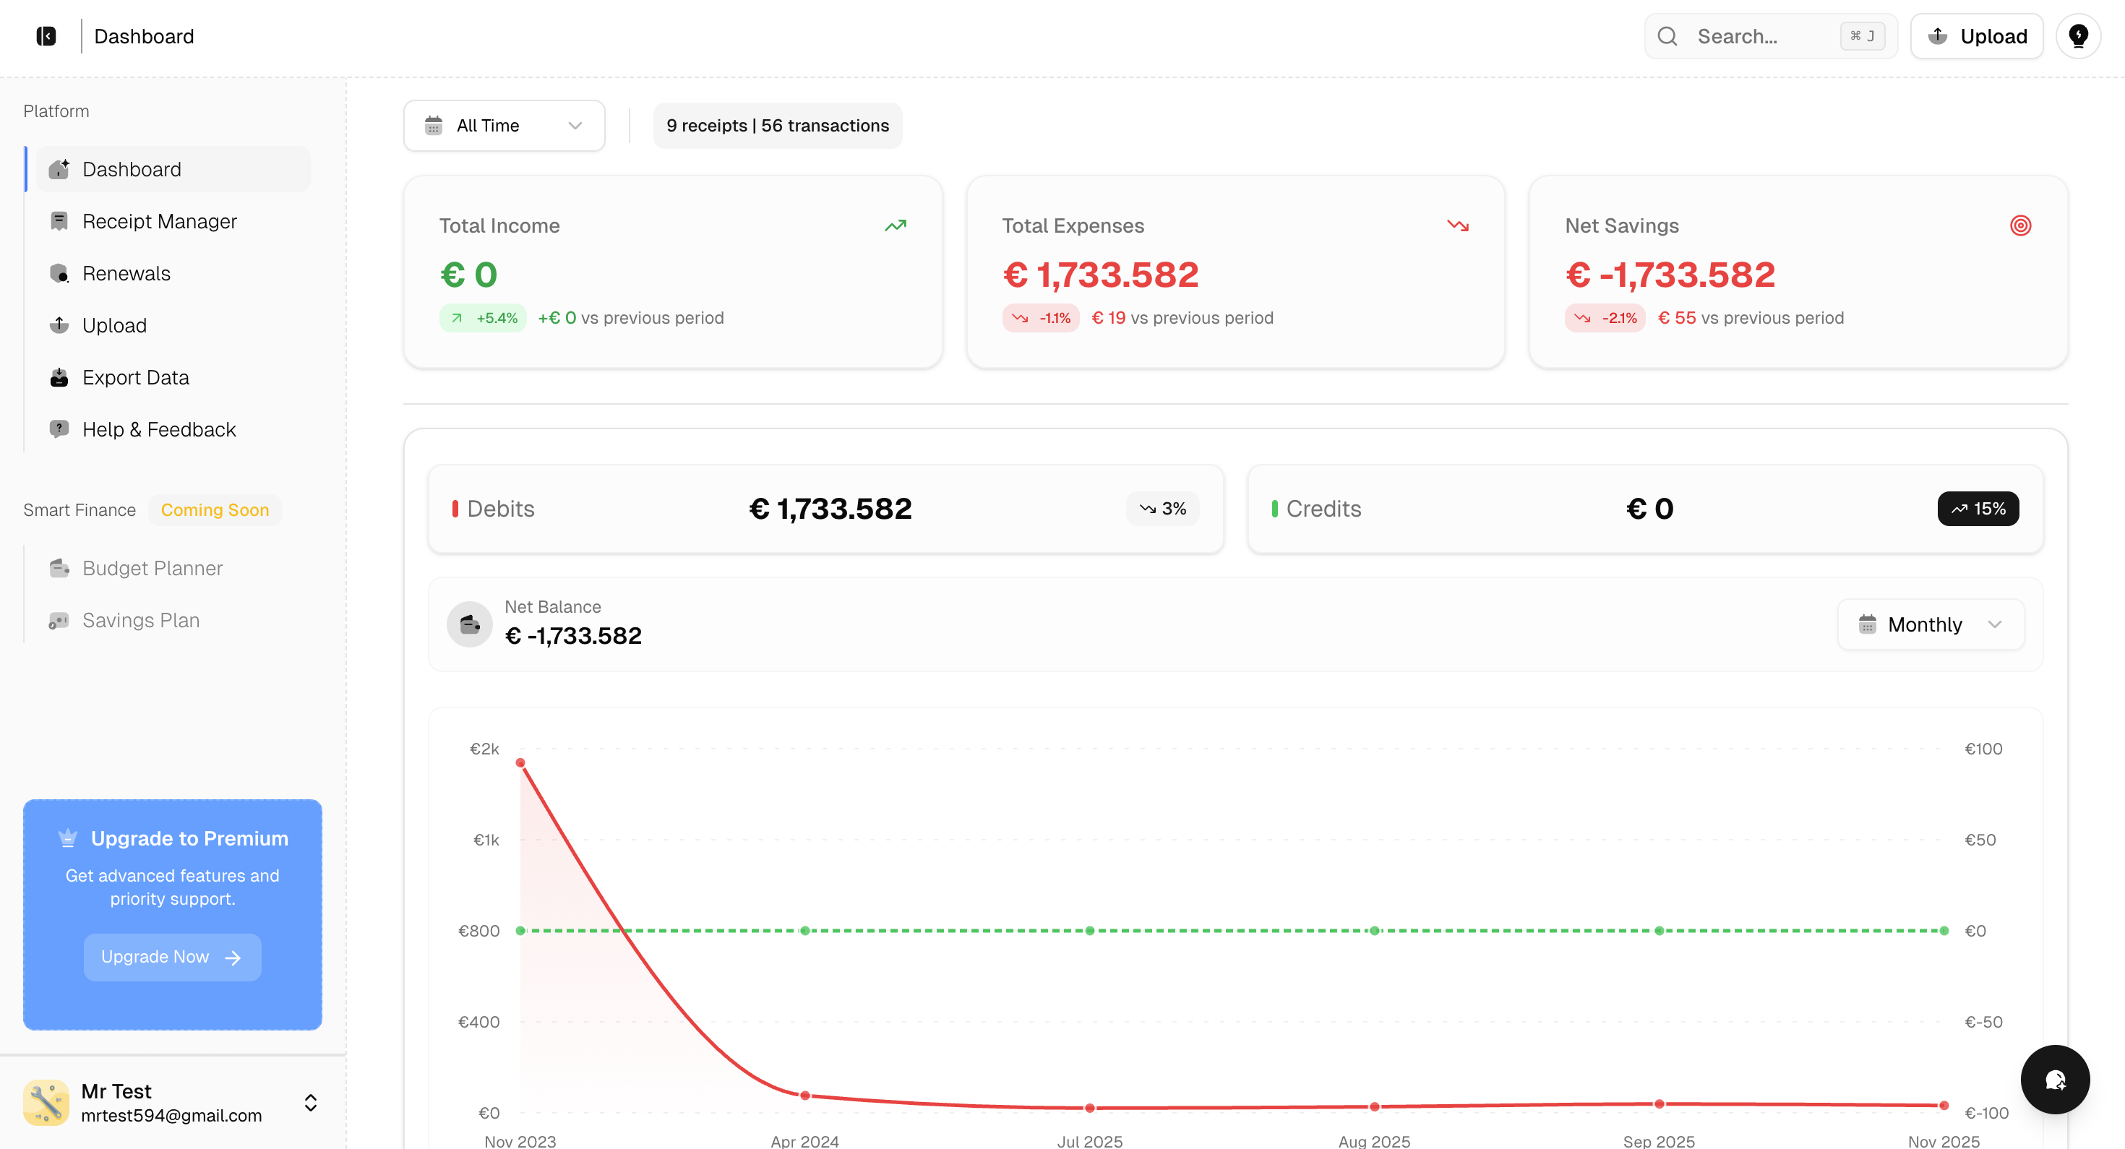Click Mr Test profile avatar
Viewport: 2125px width, 1149px height.
[x=46, y=1102]
